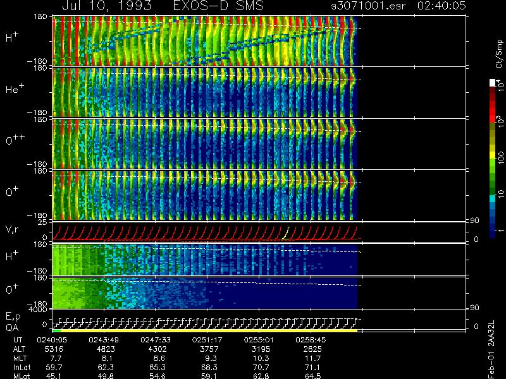
Task: Click the "ALT" row header
Action: [x=19, y=349]
